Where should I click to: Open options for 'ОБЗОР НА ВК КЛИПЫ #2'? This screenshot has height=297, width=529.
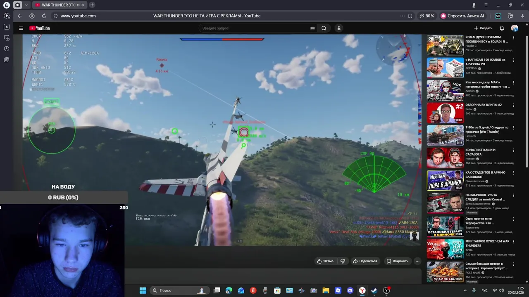[x=514, y=105]
